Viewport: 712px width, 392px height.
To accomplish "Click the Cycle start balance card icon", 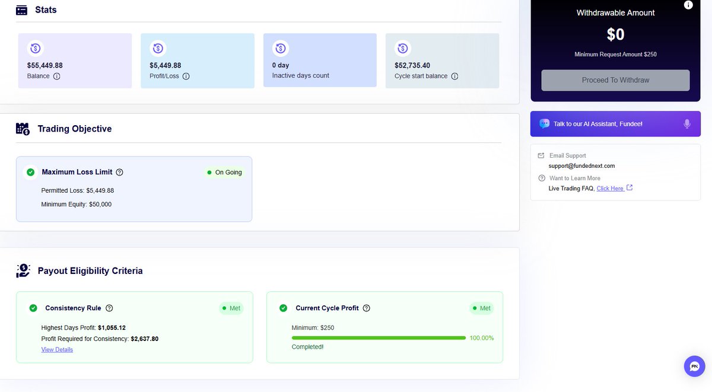I will (x=403, y=49).
